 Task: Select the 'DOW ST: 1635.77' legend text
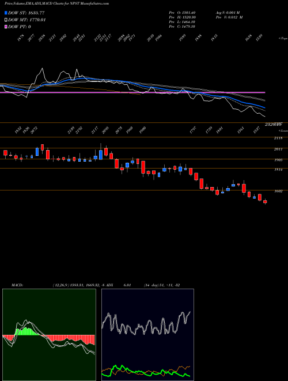tap(26, 13)
